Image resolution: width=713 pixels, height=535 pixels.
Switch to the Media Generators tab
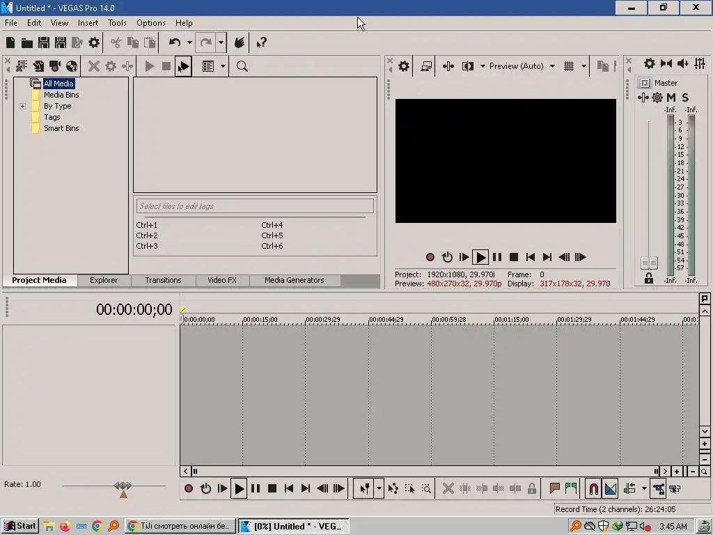(x=295, y=280)
